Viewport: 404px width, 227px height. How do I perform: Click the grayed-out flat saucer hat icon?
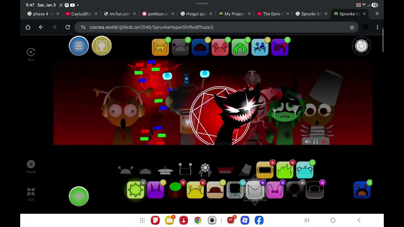pos(165,170)
